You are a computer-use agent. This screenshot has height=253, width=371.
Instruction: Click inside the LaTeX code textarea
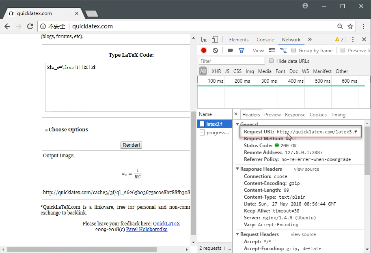click(x=118, y=87)
